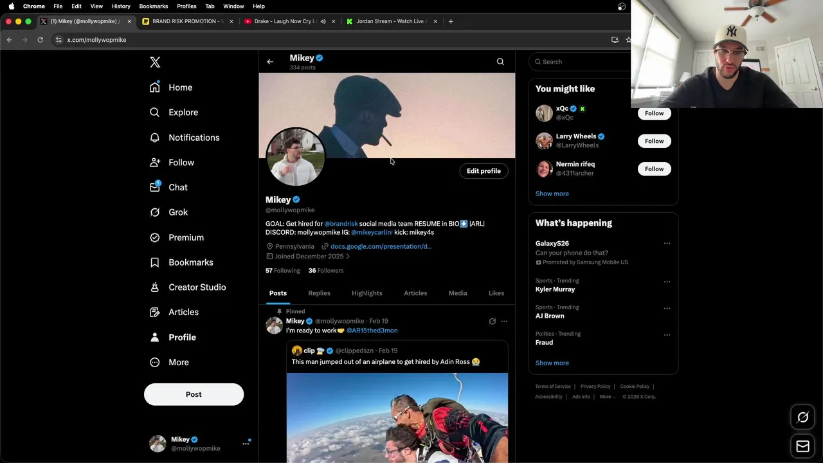Open account switcher three-dot menu

pos(246,444)
